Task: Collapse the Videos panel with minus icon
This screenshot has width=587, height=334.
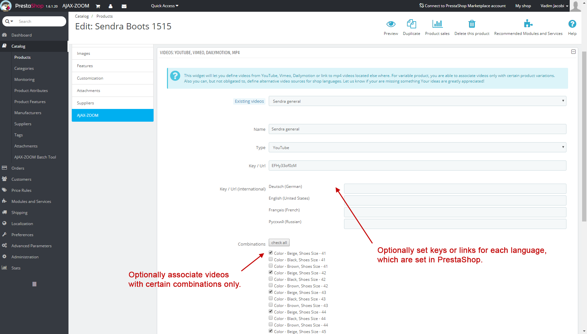Action: tap(573, 52)
